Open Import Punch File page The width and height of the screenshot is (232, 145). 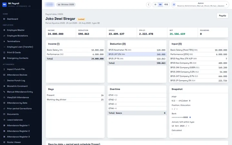coord(16,69)
